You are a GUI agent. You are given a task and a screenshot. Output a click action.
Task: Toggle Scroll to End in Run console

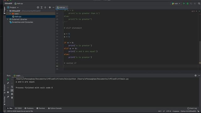[12, 90]
